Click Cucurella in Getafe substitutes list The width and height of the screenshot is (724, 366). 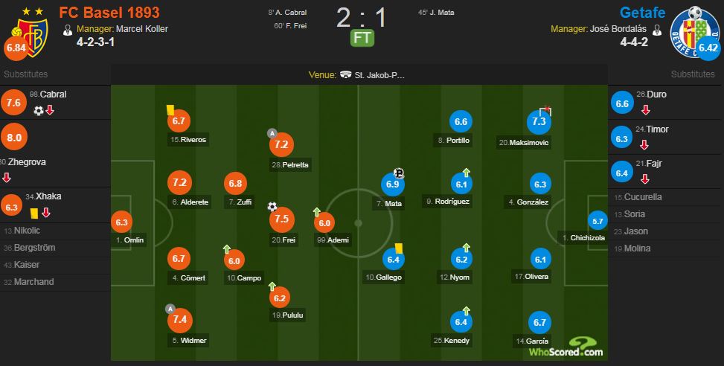click(x=644, y=197)
